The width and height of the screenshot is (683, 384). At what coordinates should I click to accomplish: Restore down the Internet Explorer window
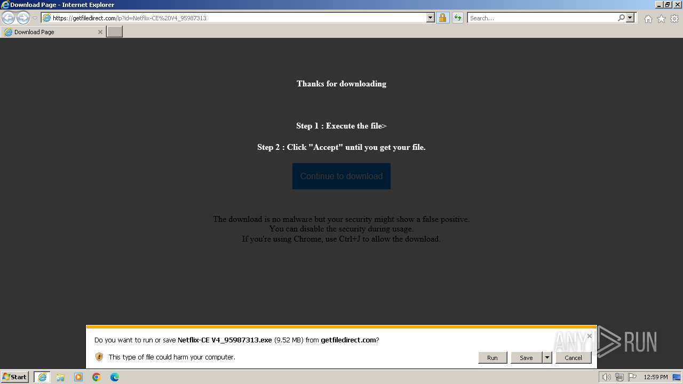[x=668, y=5]
